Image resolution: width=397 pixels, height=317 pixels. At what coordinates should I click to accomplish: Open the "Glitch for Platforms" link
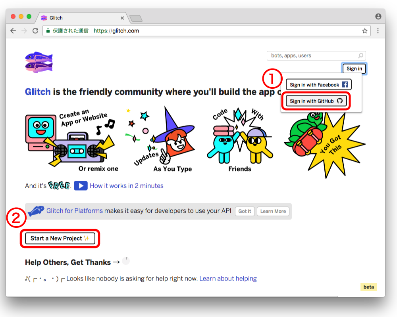pos(75,211)
